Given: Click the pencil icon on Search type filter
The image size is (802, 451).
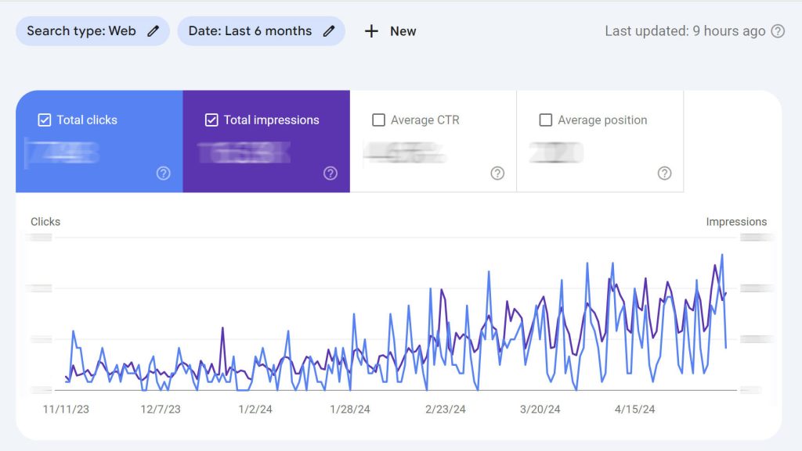Looking at the screenshot, I should pyautogui.click(x=152, y=30).
